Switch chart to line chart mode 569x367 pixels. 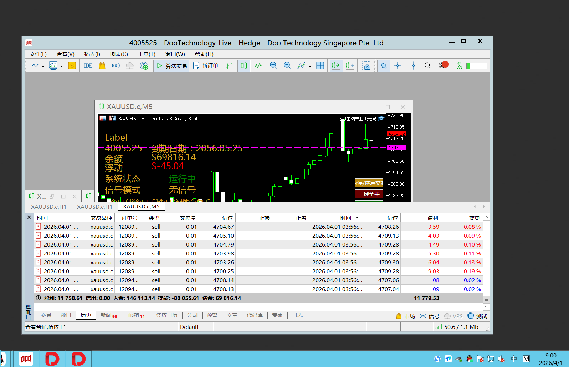[x=258, y=66]
